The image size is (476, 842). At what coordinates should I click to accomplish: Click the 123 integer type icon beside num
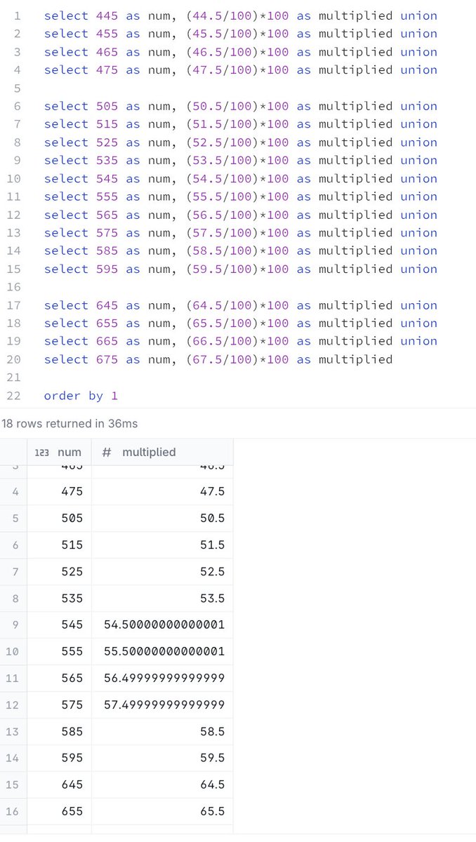click(42, 453)
